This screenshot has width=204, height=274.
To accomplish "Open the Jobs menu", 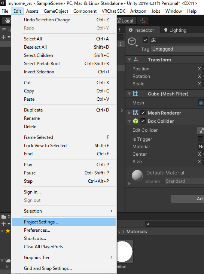I will click(156, 11).
